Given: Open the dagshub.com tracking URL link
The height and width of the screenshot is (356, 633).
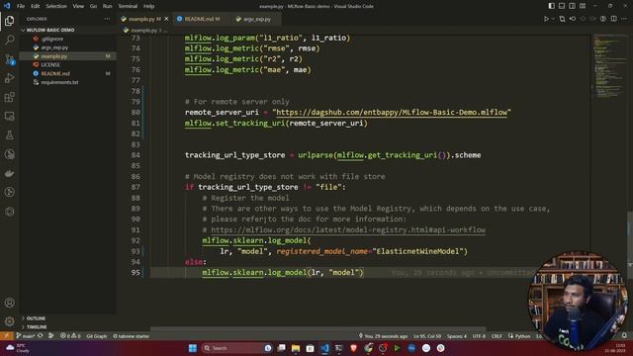Looking at the screenshot, I should (392, 112).
